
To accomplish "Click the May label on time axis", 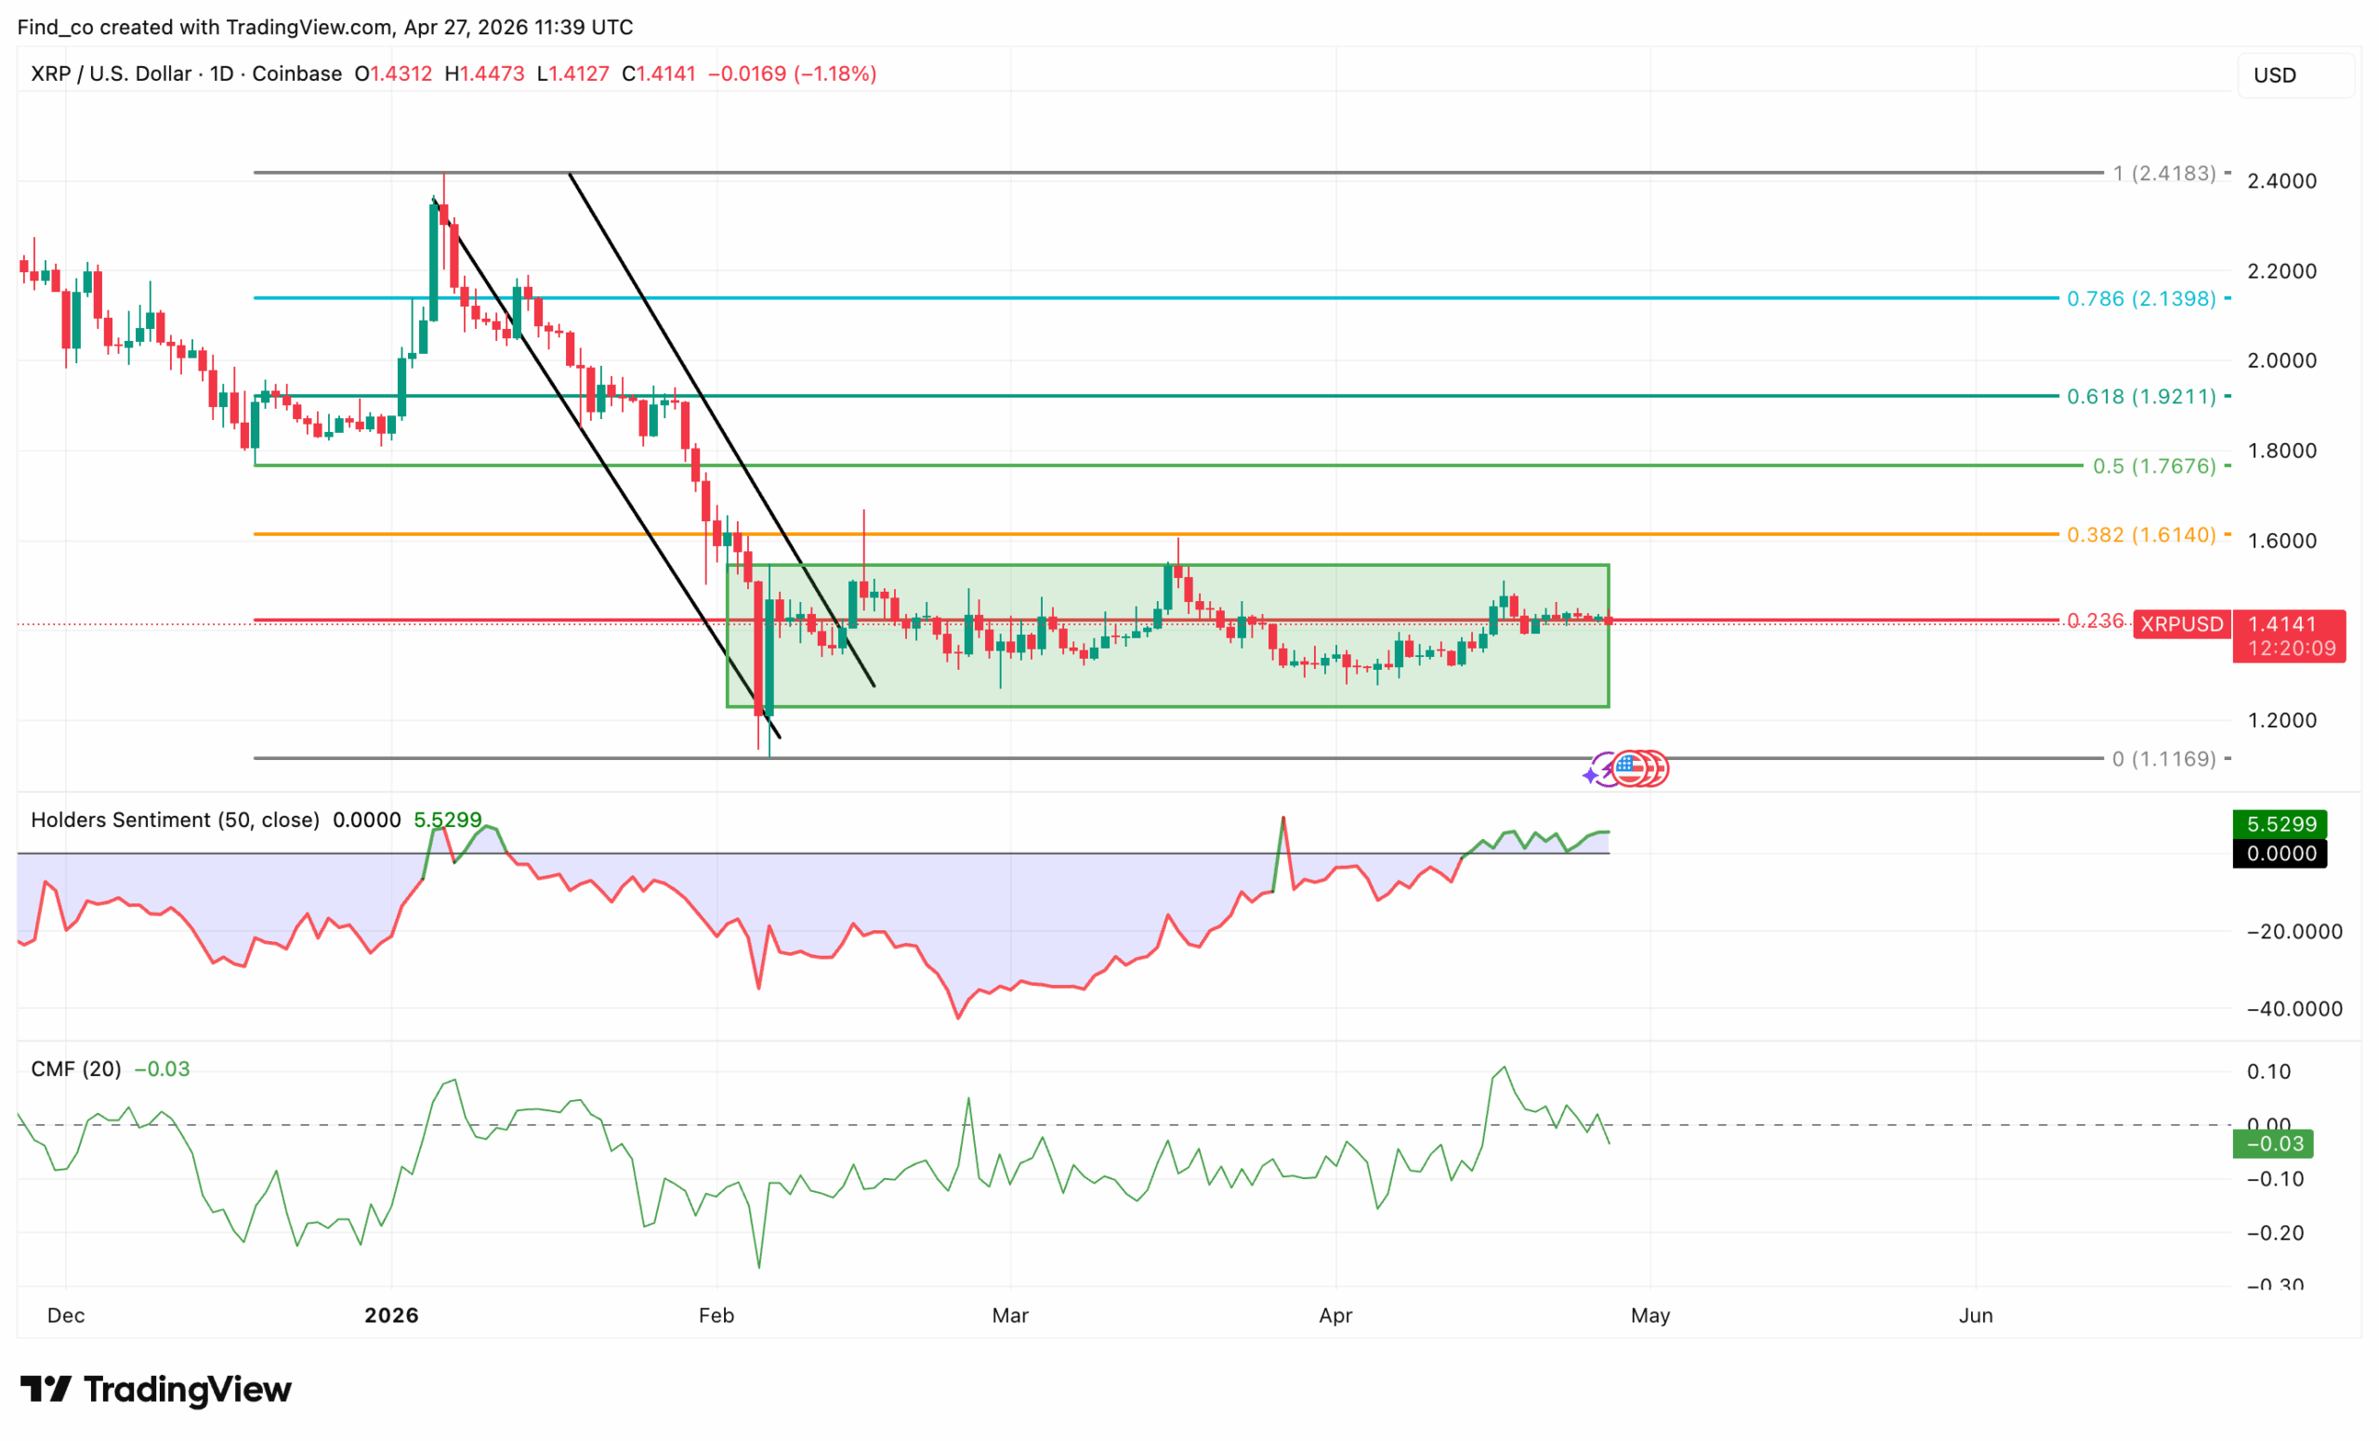I will point(1650,1316).
